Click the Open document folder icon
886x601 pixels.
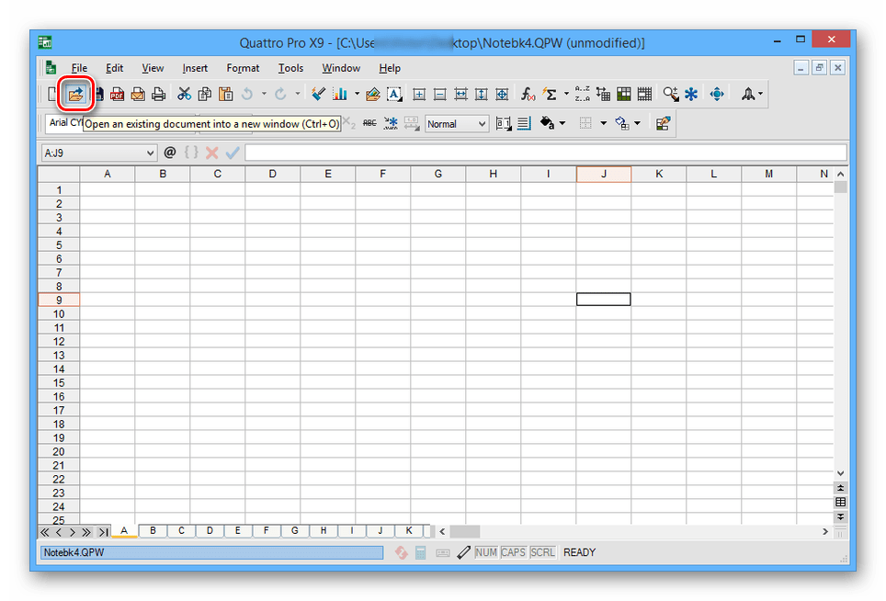point(75,94)
